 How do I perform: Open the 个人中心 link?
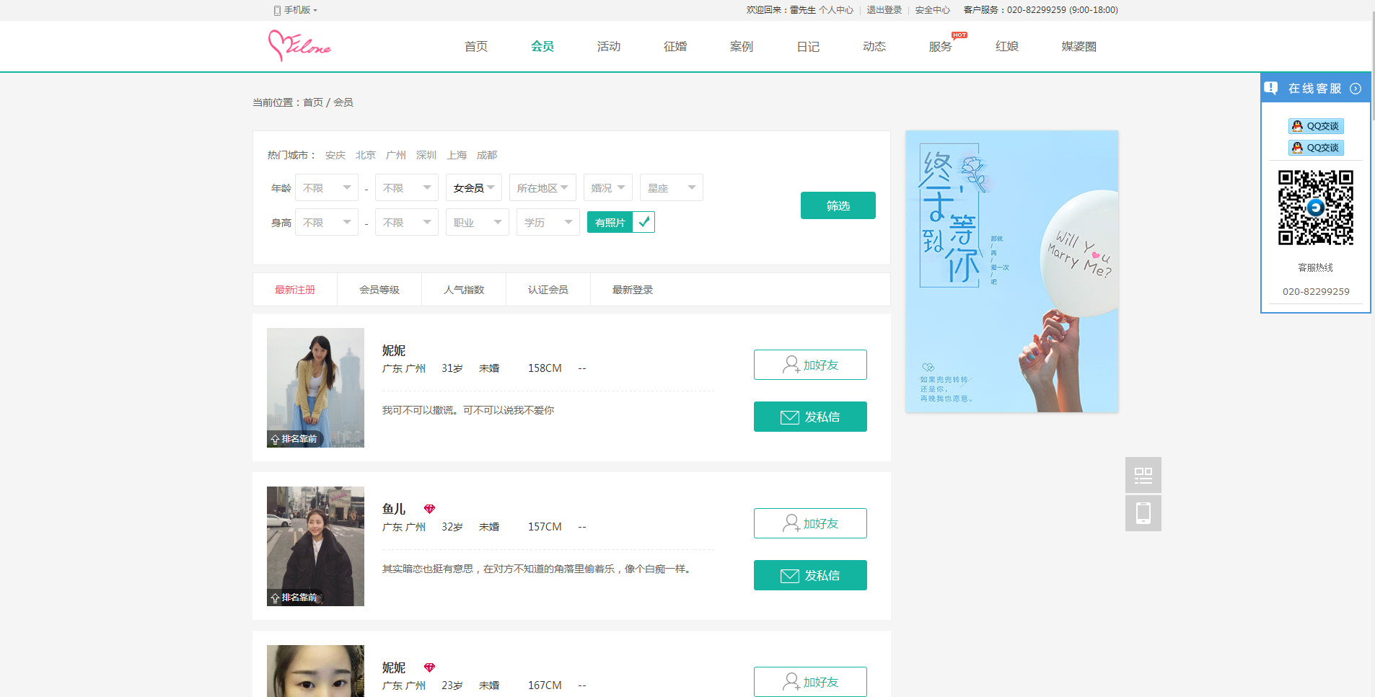click(836, 10)
